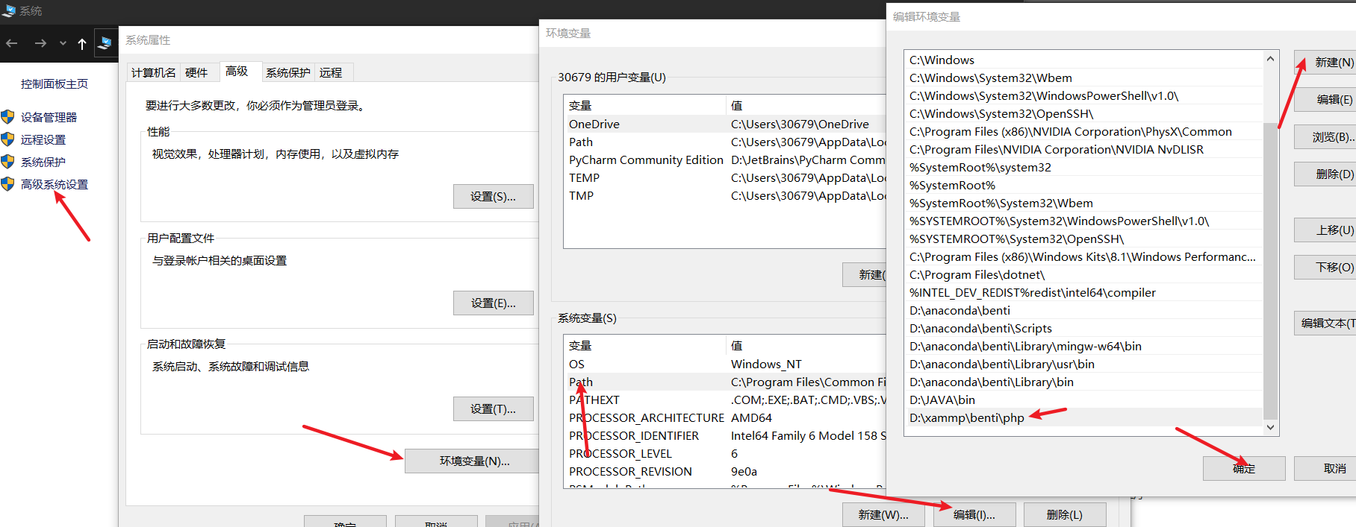Open 远程设置 link

(43, 139)
